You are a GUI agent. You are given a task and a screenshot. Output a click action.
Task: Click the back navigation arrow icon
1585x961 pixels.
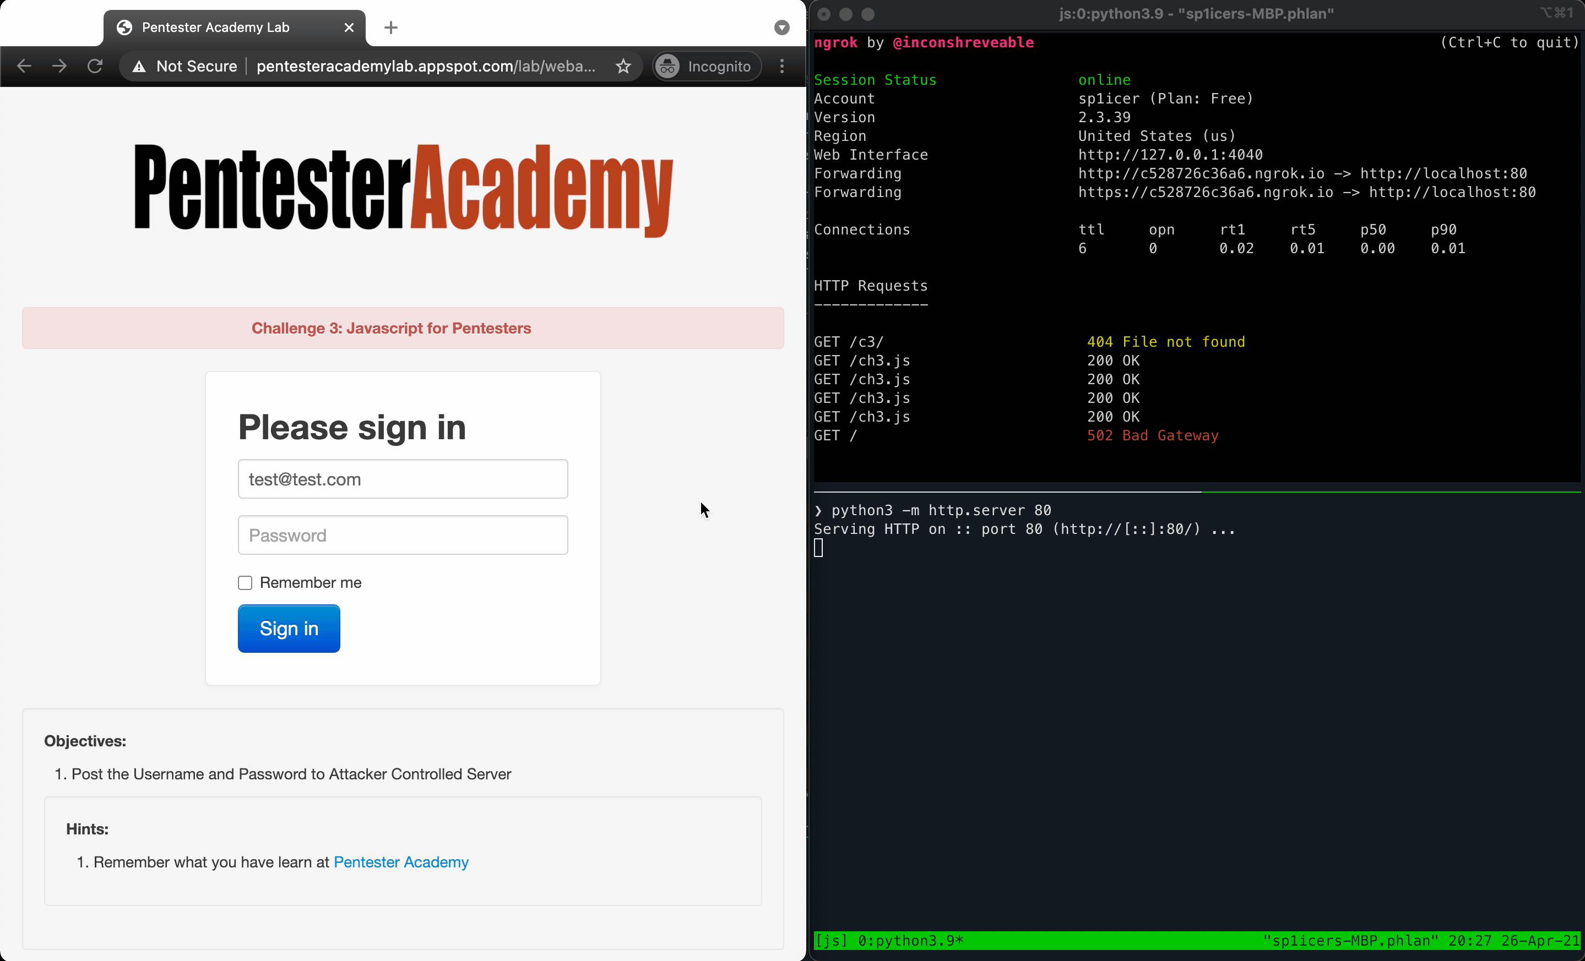click(x=24, y=65)
